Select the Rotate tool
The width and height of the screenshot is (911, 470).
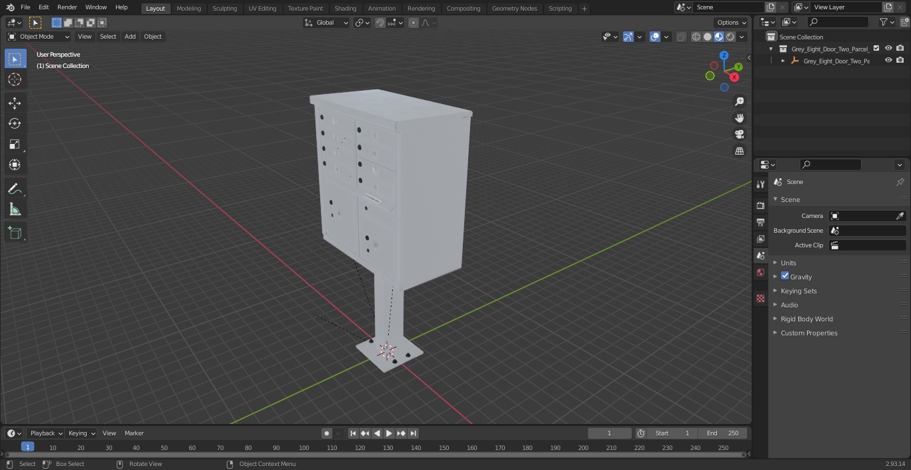coord(15,123)
